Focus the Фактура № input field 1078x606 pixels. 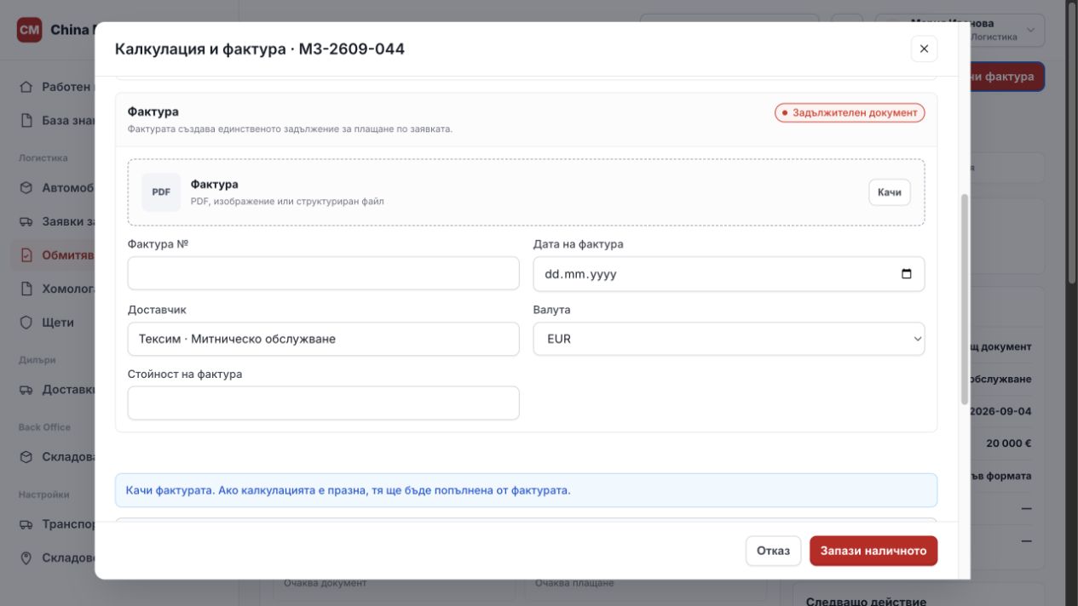coord(323,274)
